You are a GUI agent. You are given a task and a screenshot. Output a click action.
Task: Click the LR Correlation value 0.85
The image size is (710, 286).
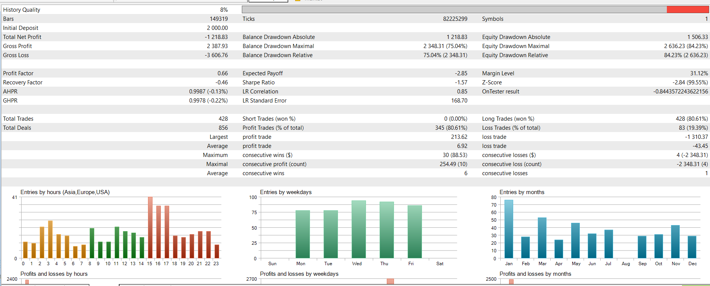pyautogui.click(x=462, y=92)
